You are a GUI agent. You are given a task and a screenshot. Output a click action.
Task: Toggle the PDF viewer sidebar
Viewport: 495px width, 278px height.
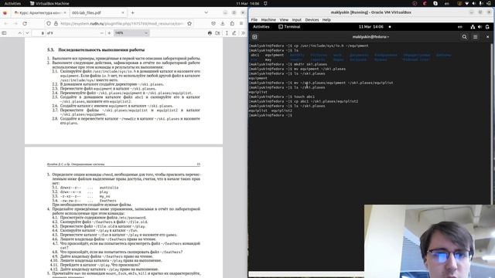pos(4,32)
